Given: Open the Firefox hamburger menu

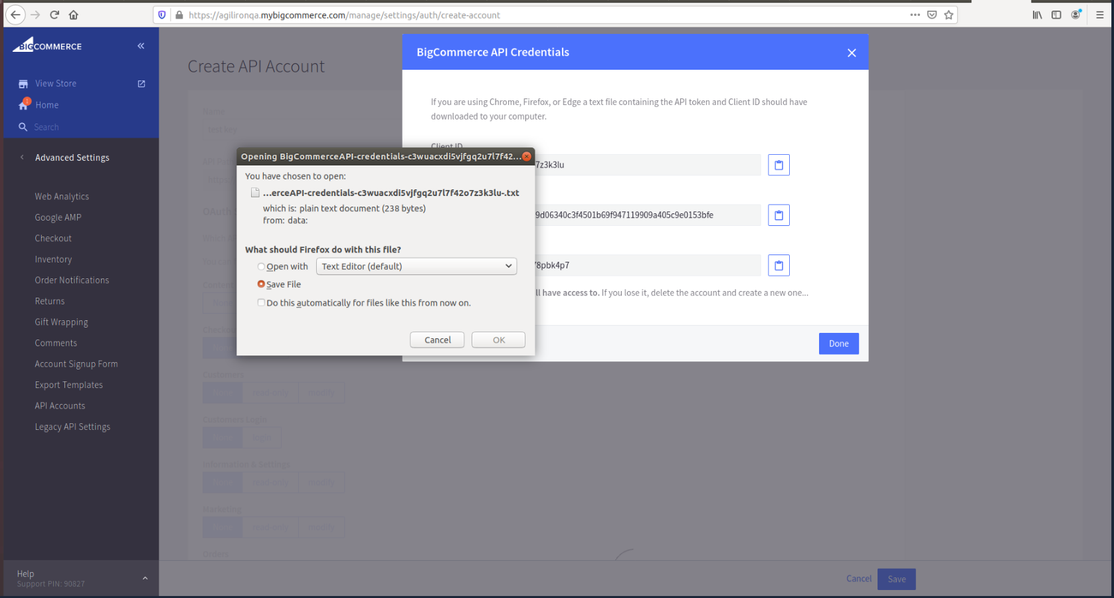Looking at the screenshot, I should tap(1099, 15).
